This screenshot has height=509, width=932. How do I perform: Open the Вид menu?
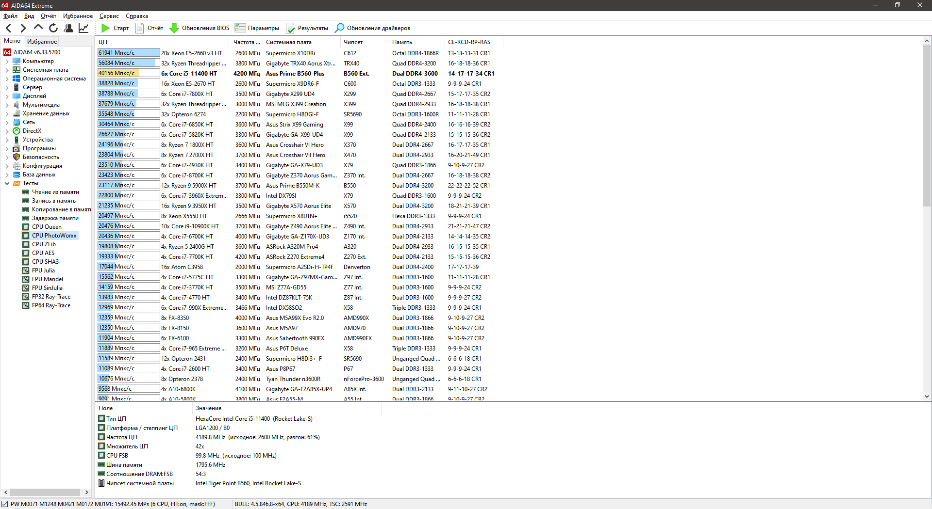29,16
